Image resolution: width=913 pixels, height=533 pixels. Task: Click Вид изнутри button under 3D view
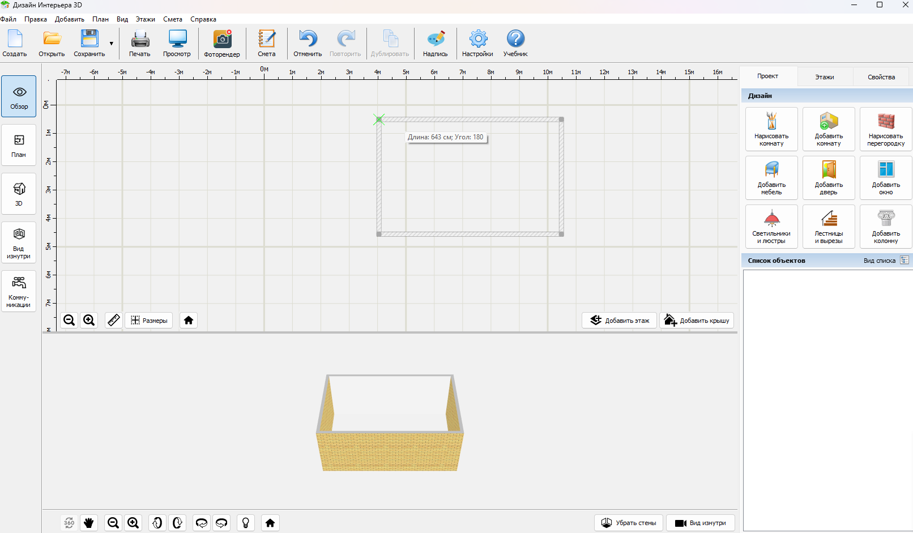(701, 523)
